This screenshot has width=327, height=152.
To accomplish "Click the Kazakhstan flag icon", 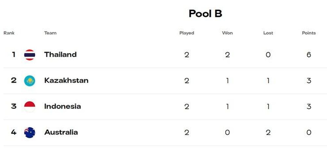I will (x=30, y=81).
